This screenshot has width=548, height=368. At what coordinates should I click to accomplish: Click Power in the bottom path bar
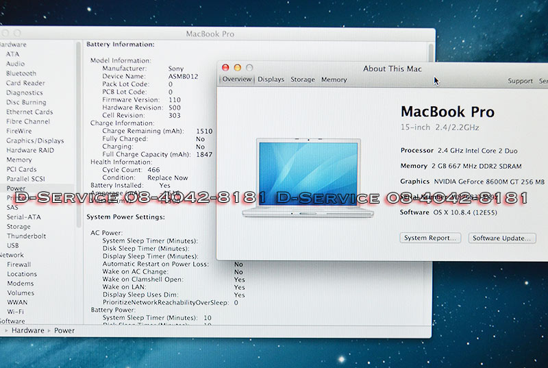[64, 330]
